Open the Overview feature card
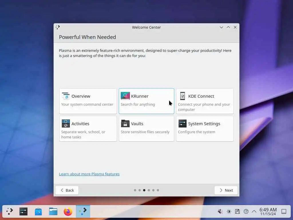Image resolution: width=293 pixels, height=220 pixels. (88, 101)
